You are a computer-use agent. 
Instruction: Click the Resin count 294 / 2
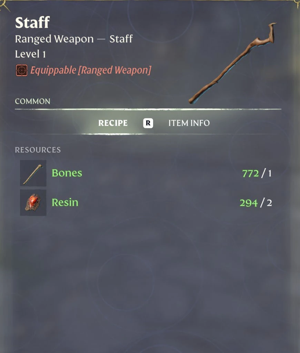(x=256, y=203)
